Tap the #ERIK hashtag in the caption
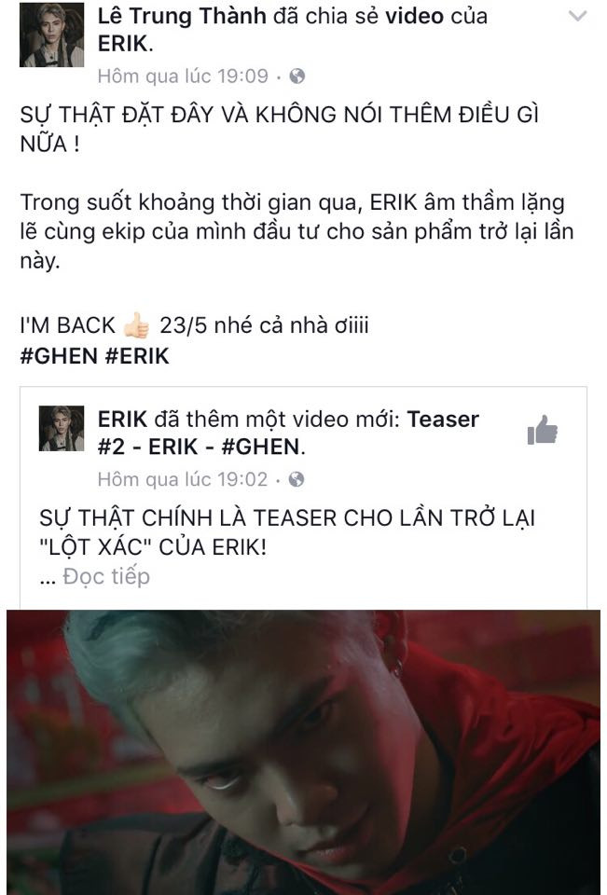607x895 pixels. [138, 356]
